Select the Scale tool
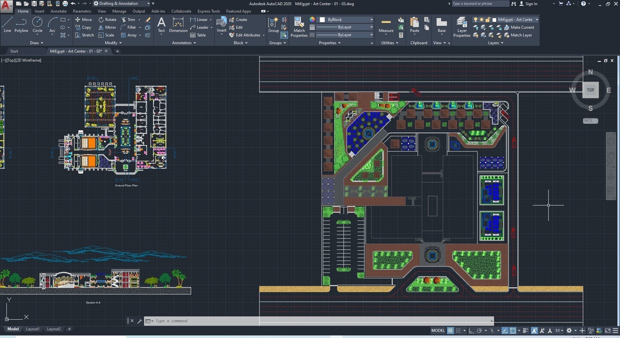This screenshot has width=620, height=338. coord(106,35)
